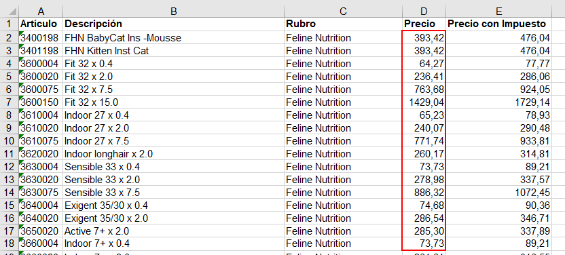Select row 7 header
This screenshot has height=255, width=565.
tap(10, 102)
